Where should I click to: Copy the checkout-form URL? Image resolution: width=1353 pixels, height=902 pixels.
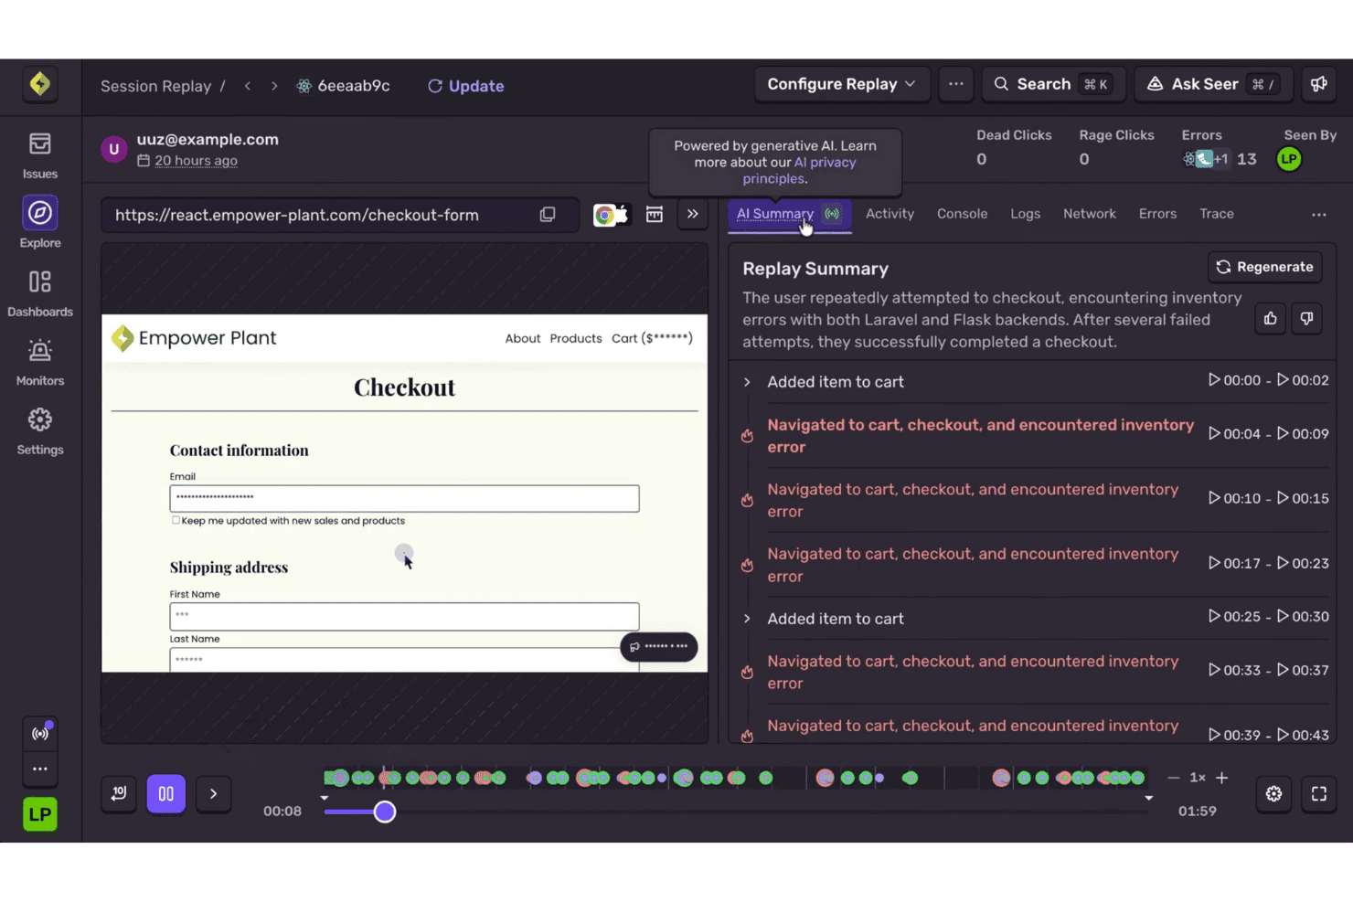pos(548,215)
